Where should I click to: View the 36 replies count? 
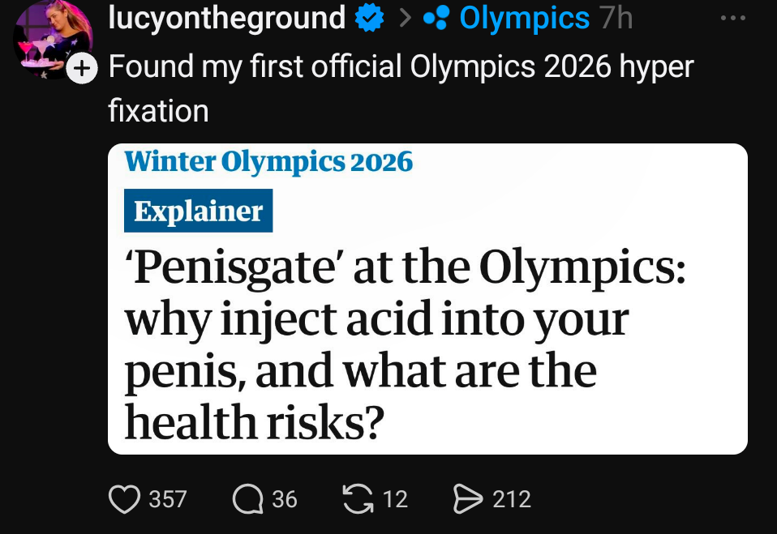tap(285, 499)
